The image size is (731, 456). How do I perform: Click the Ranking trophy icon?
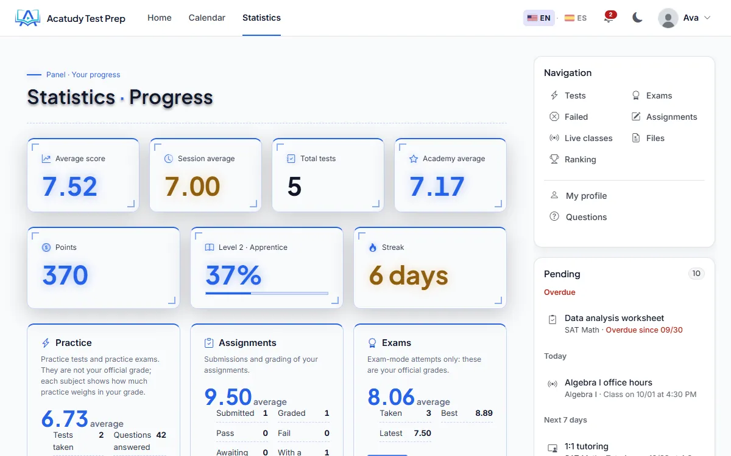pos(554,159)
